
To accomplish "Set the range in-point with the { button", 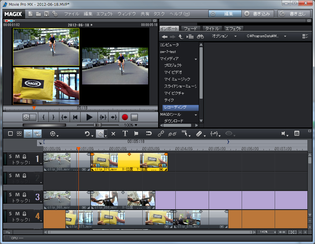I will click(43, 117).
